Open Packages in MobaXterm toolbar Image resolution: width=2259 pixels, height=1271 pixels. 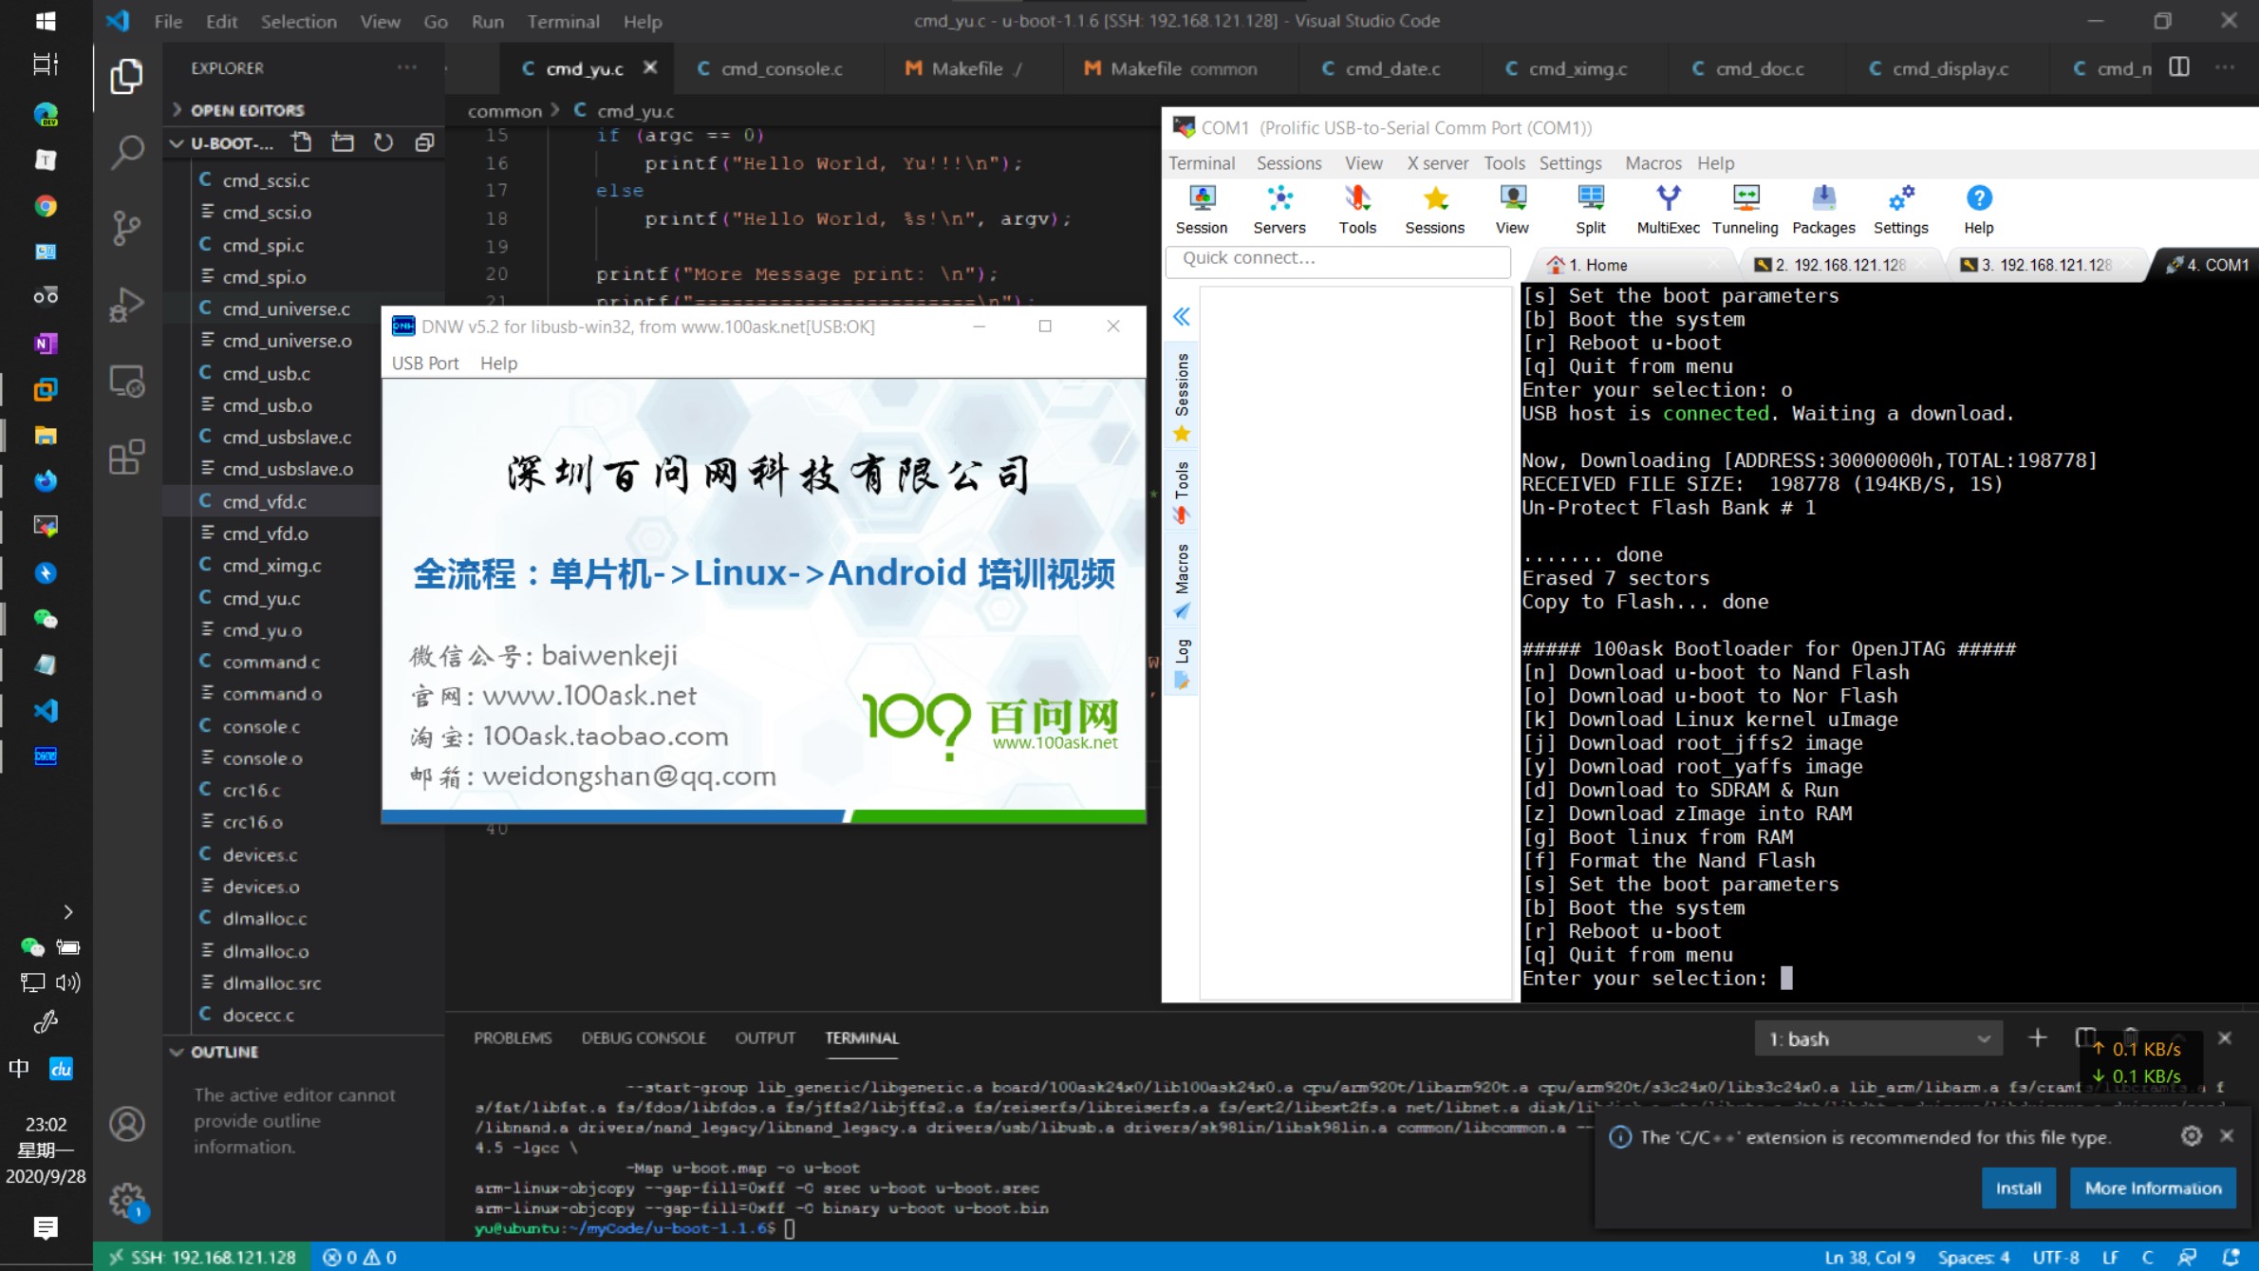tap(1823, 209)
